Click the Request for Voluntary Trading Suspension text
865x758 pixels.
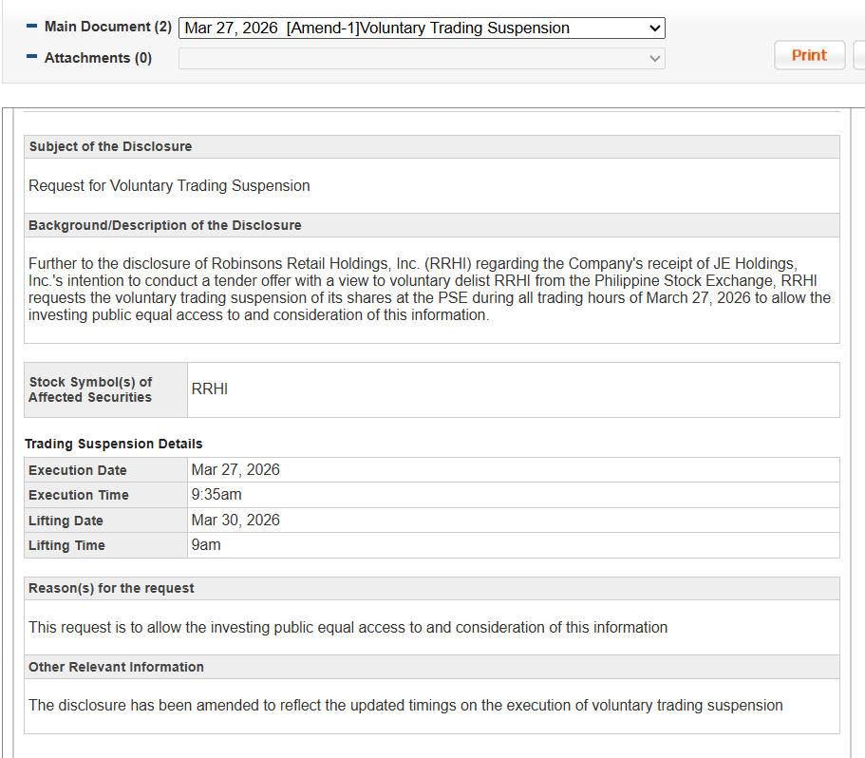click(169, 186)
